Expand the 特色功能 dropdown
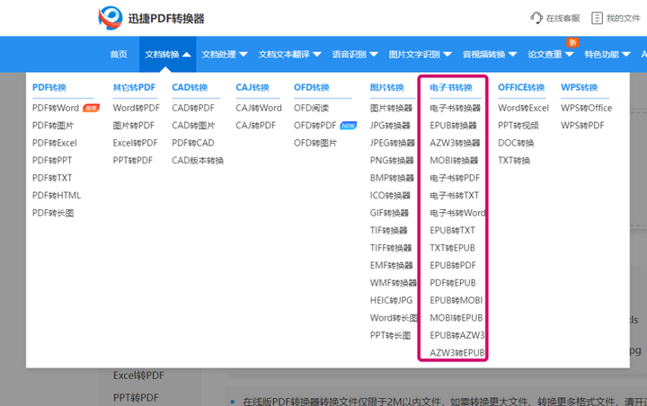The height and width of the screenshot is (406, 647). click(x=626, y=55)
